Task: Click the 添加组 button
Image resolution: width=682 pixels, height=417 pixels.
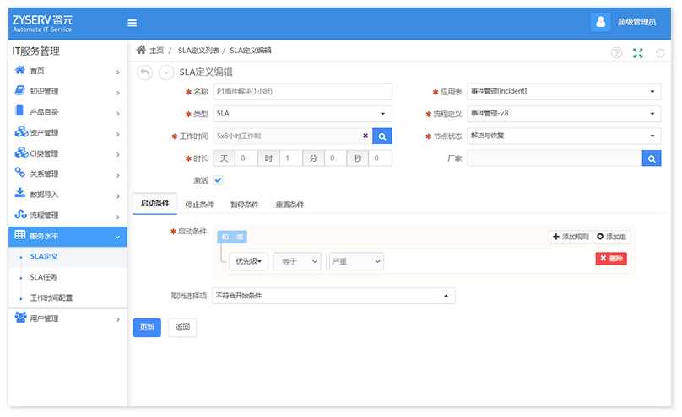Action: tap(612, 237)
